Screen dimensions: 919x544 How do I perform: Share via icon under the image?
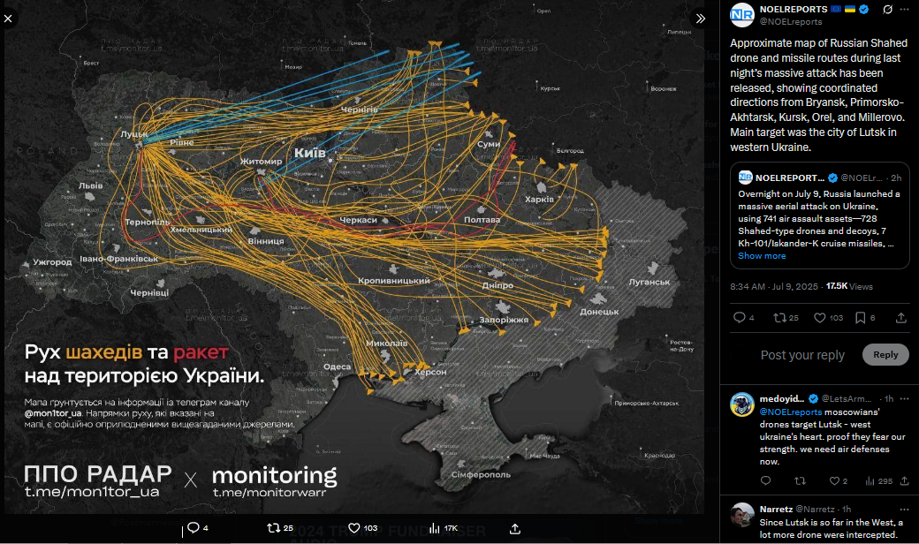coord(514,529)
